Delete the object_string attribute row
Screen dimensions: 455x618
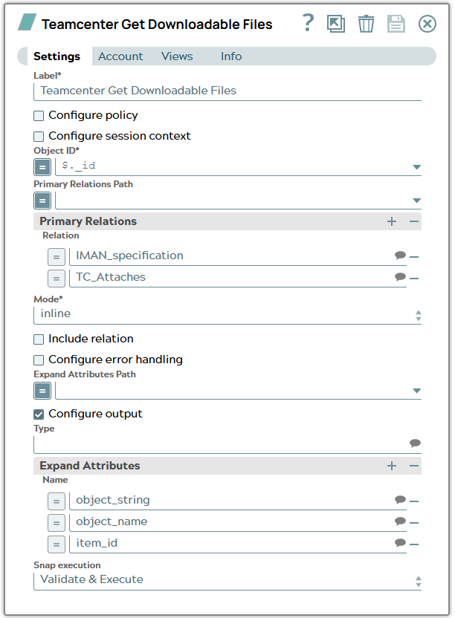(414, 501)
